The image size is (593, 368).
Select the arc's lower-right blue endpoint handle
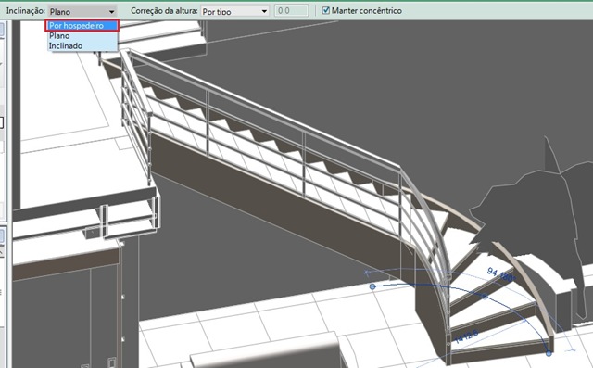tap(549, 353)
